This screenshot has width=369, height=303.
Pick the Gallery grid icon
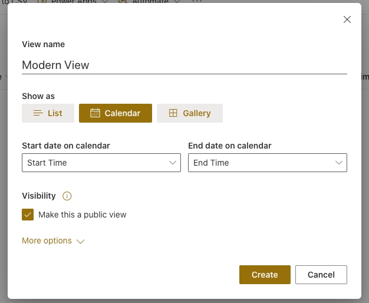(173, 113)
